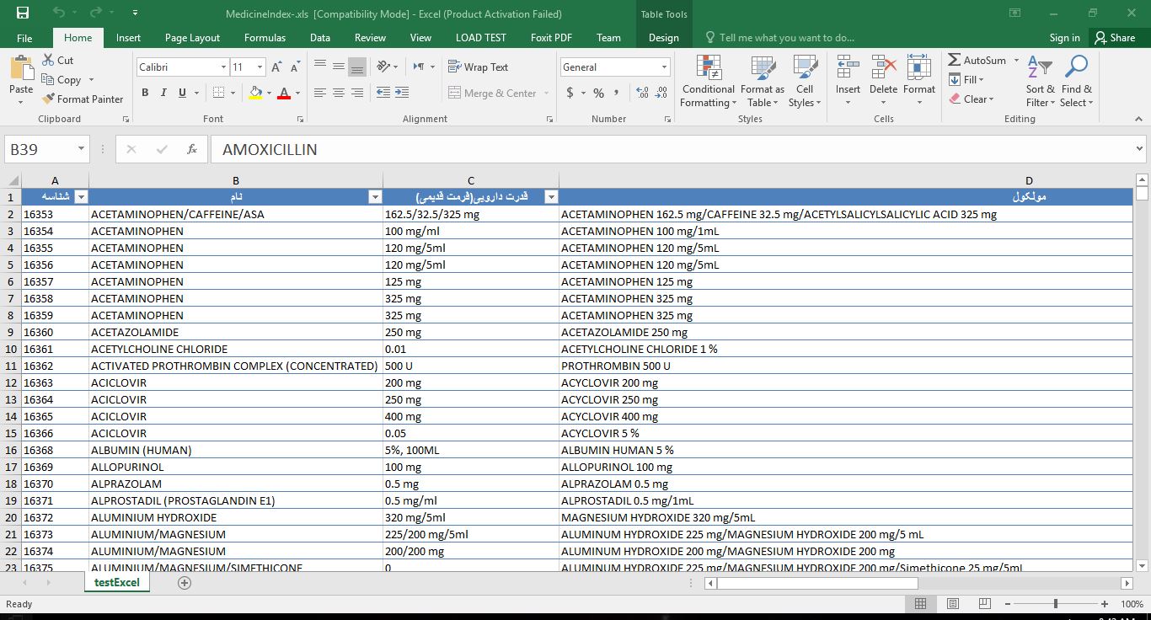Open the Clear options
1151x620 pixels.
tap(972, 99)
